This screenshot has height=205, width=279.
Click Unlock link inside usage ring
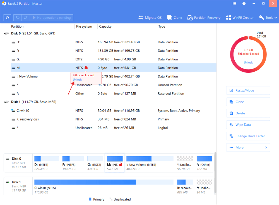248,62
